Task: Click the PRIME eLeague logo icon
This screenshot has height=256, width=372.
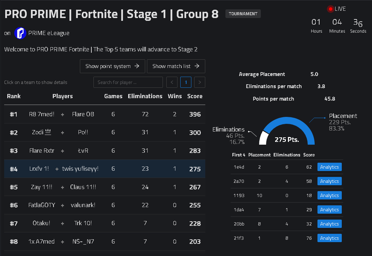Action: click(x=20, y=33)
